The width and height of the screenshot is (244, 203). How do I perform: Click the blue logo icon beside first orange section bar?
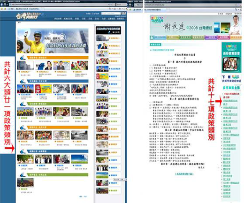pyautogui.click(x=23, y=58)
